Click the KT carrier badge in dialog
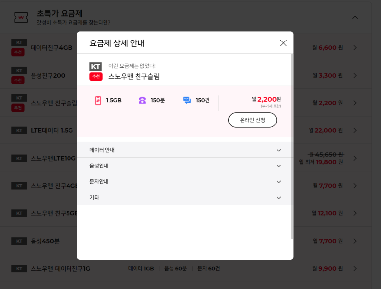This screenshot has height=289, width=381. pos(95,67)
